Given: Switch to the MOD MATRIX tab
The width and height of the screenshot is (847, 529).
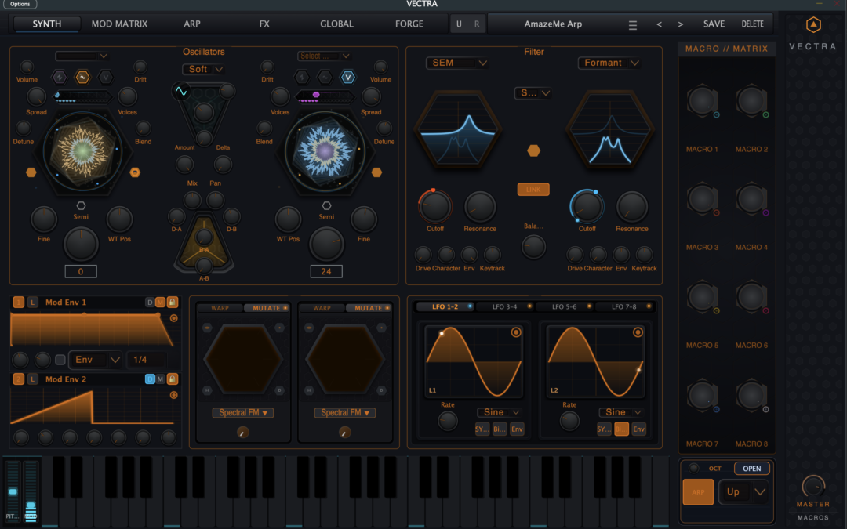Looking at the screenshot, I should [119, 24].
